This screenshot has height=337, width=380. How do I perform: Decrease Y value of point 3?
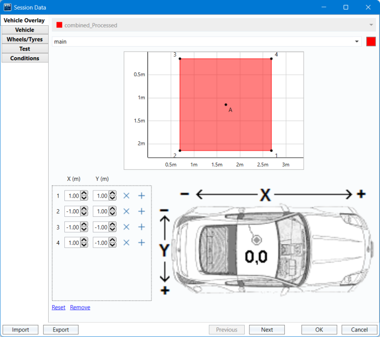pos(112,230)
